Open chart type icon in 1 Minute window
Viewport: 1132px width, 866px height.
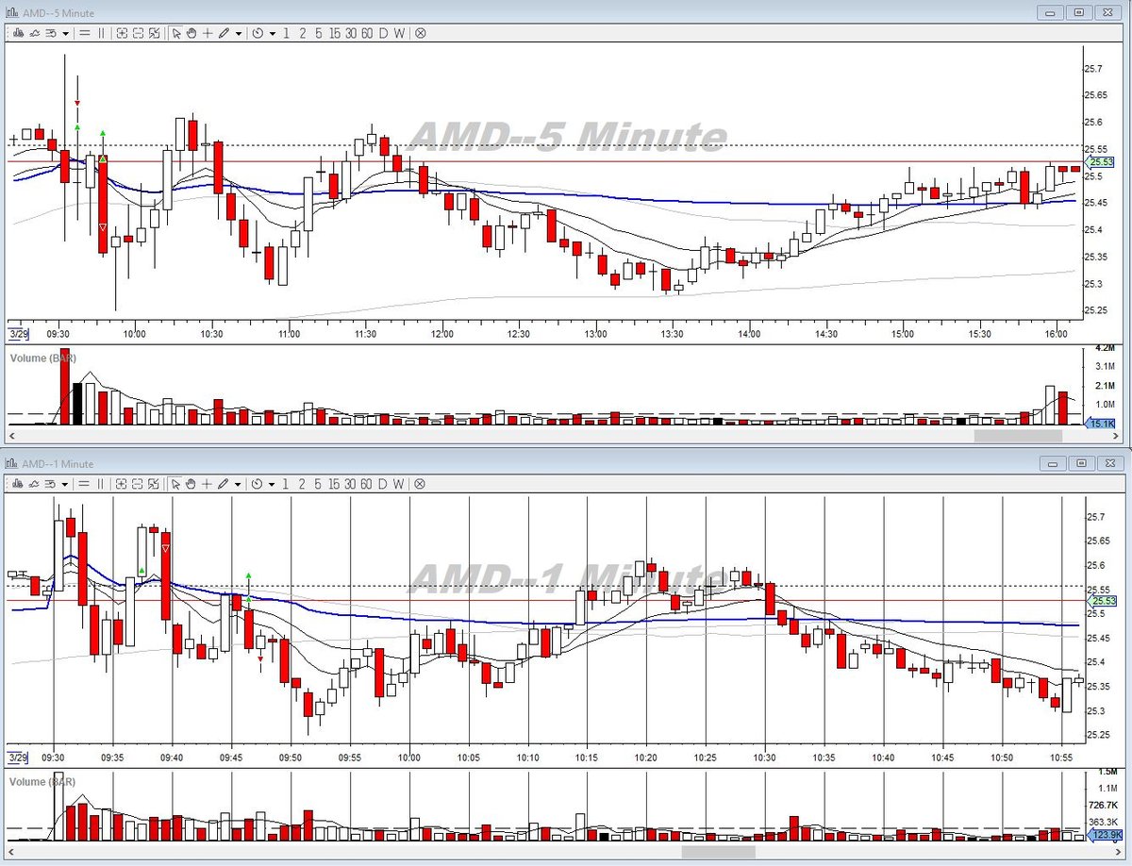click(x=18, y=483)
